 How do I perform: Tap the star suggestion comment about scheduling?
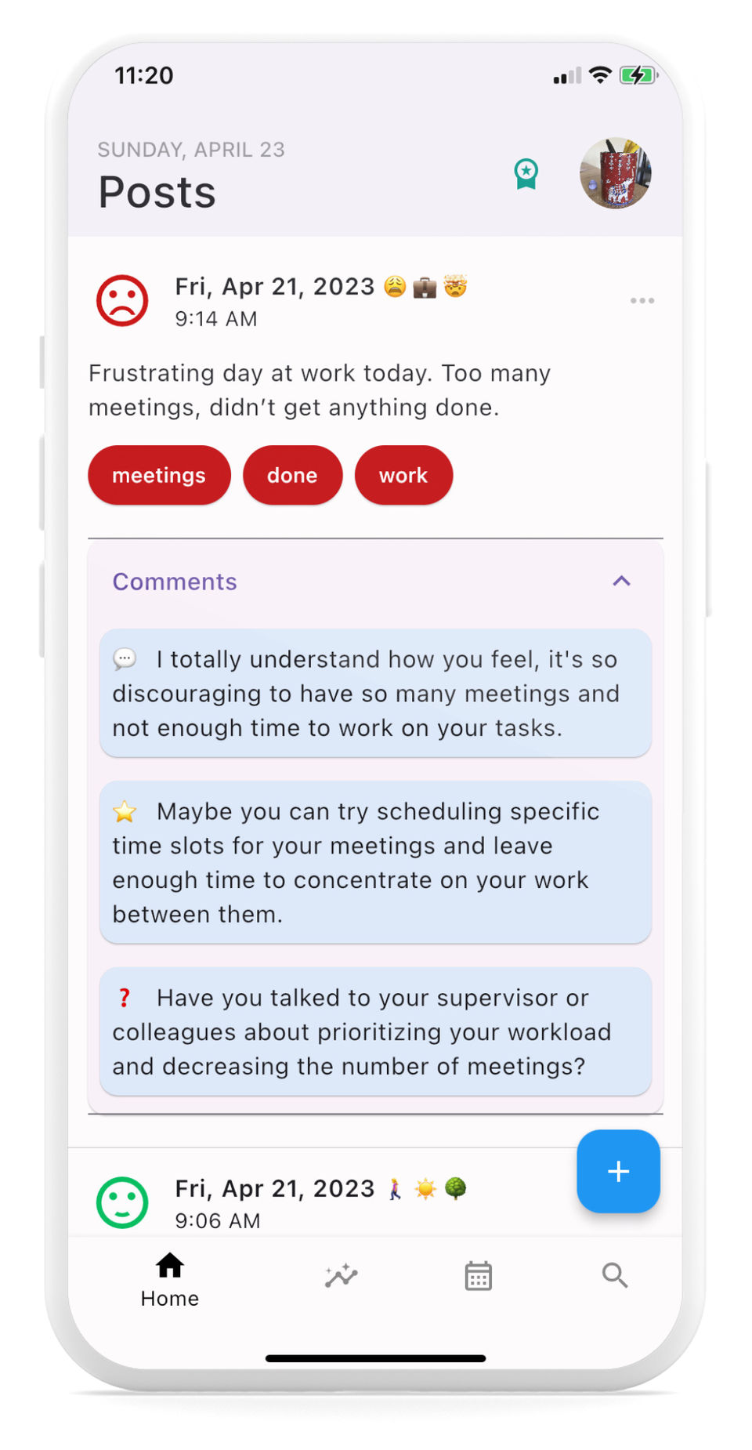pos(375,862)
